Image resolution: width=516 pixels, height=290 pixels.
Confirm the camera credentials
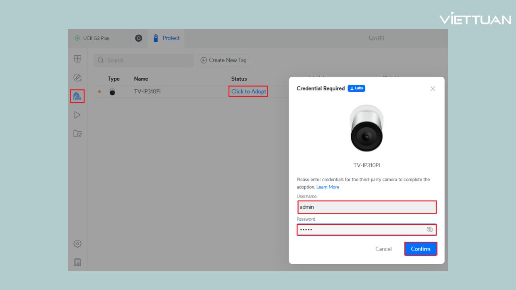point(420,249)
